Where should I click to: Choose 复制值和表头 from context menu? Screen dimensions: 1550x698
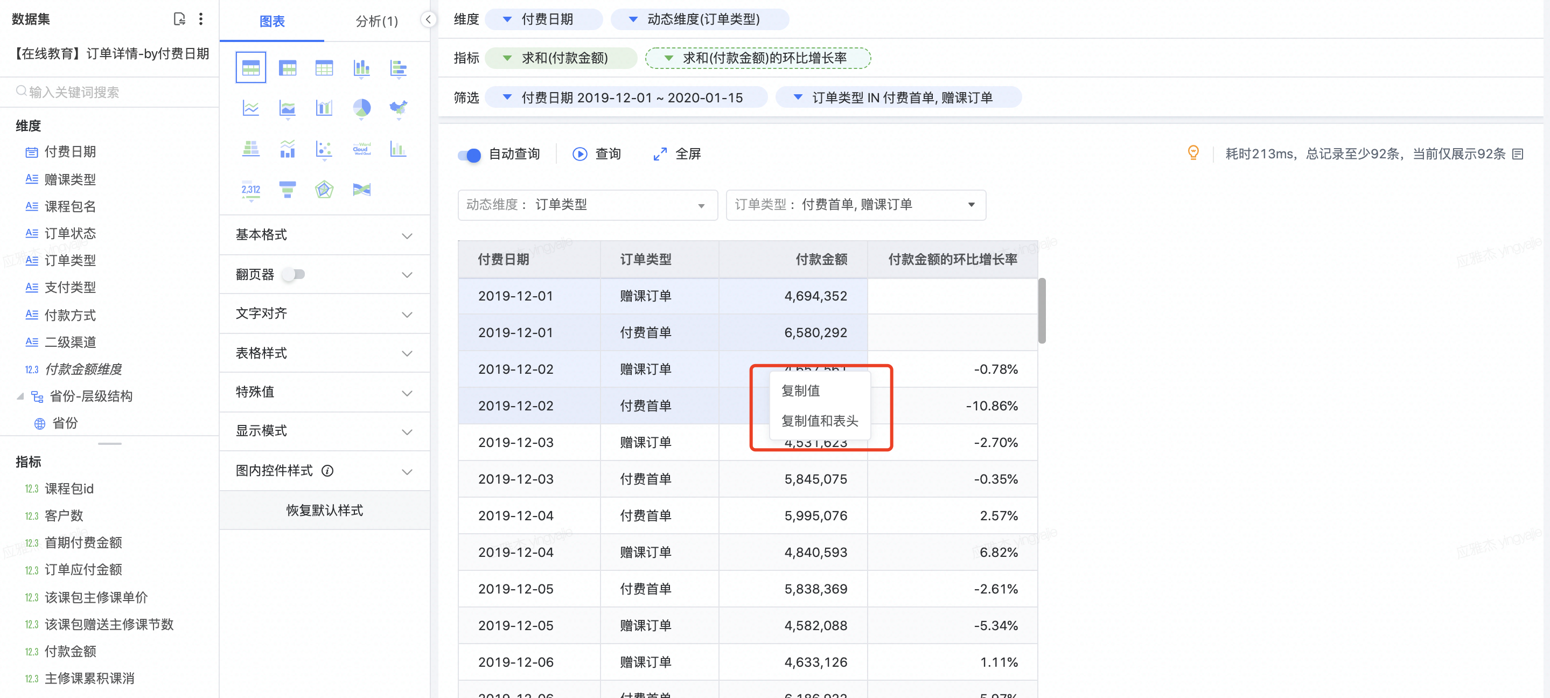[819, 421]
